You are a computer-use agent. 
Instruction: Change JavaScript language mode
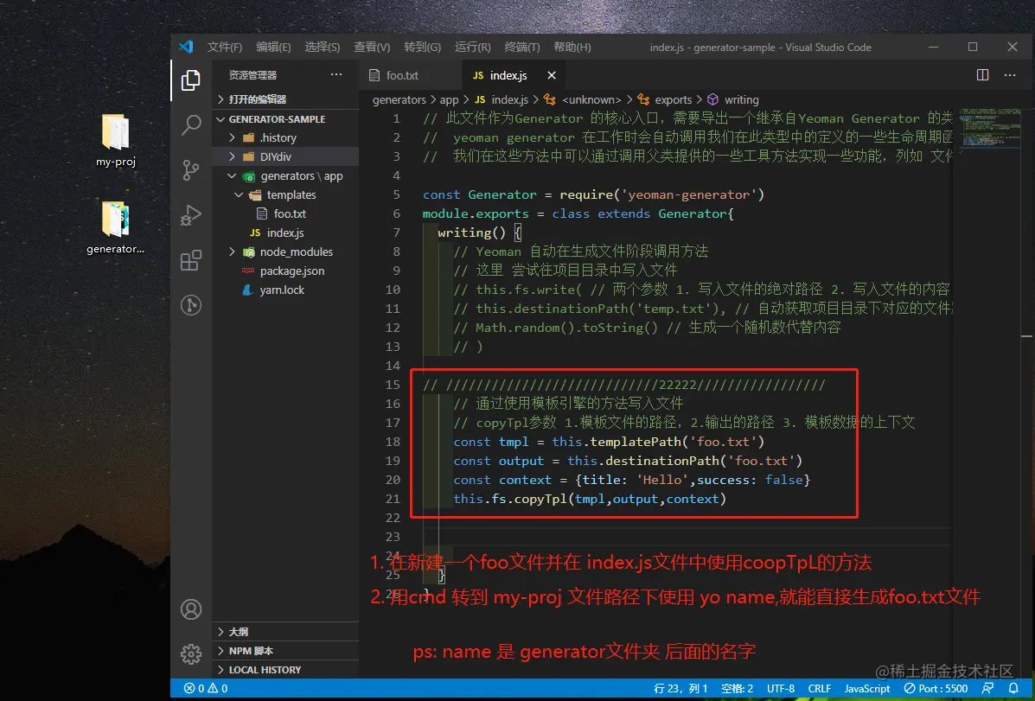pos(866,688)
